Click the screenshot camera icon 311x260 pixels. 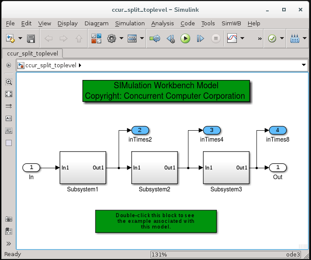pyautogui.click(x=9, y=219)
